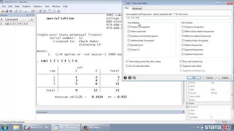The width and height of the screenshot is (234, 131).
Task: Enable Fisher's exact test checkbox
Action: [x=129, y=32]
